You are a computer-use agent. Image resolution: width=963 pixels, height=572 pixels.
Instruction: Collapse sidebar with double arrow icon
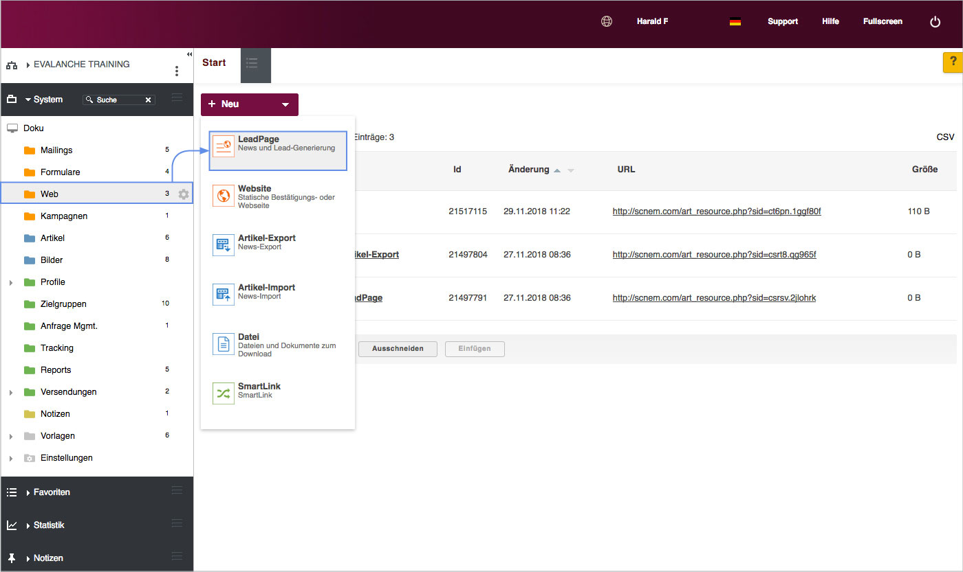(x=189, y=54)
